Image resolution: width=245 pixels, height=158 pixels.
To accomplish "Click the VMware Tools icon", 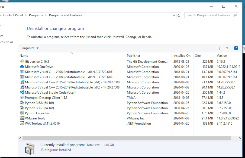I will (x=22, y=118).
